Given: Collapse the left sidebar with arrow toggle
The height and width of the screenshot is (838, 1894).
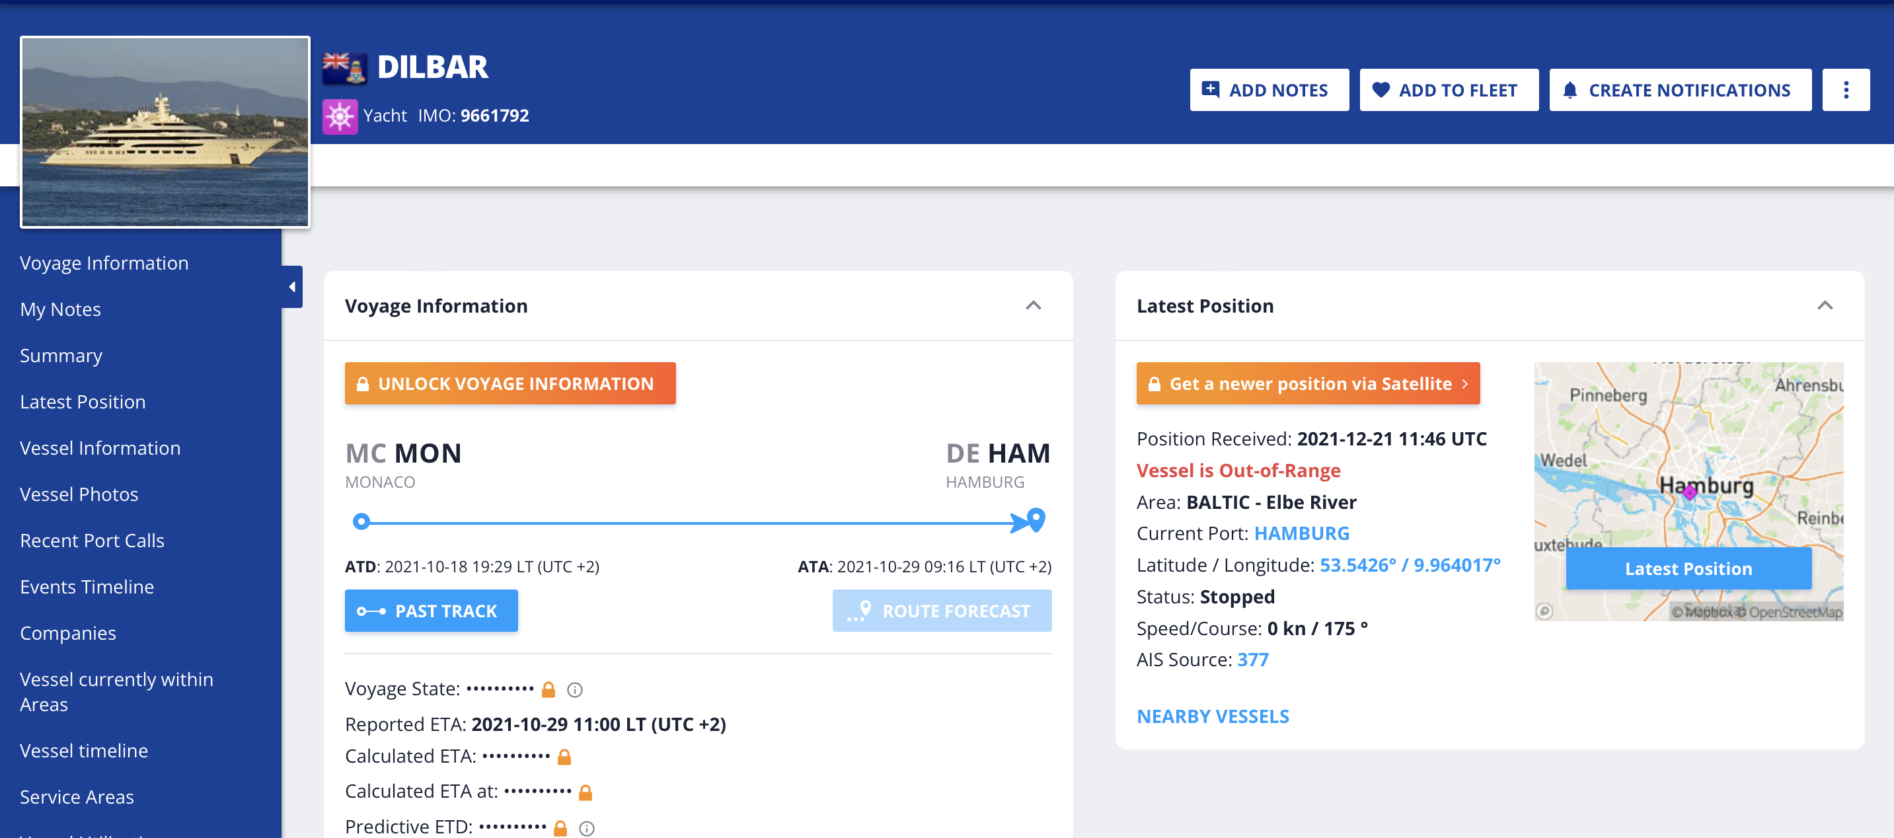Looking at the screenshot, I should tap(292, 287).
